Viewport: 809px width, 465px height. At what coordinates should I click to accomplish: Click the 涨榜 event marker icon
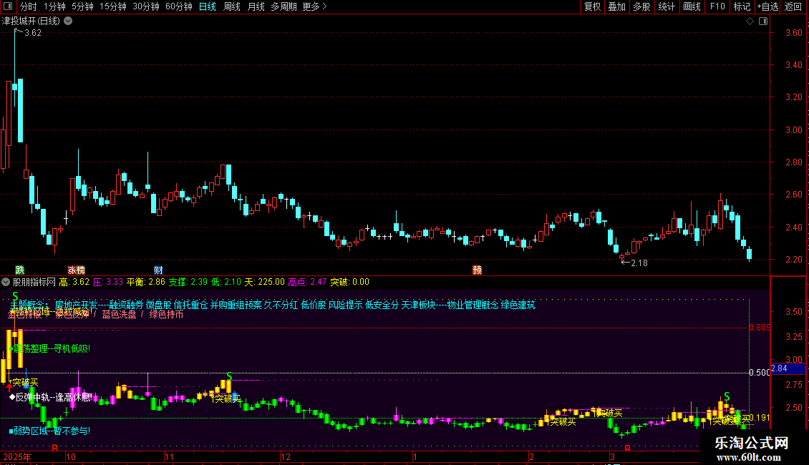point(76,270)
